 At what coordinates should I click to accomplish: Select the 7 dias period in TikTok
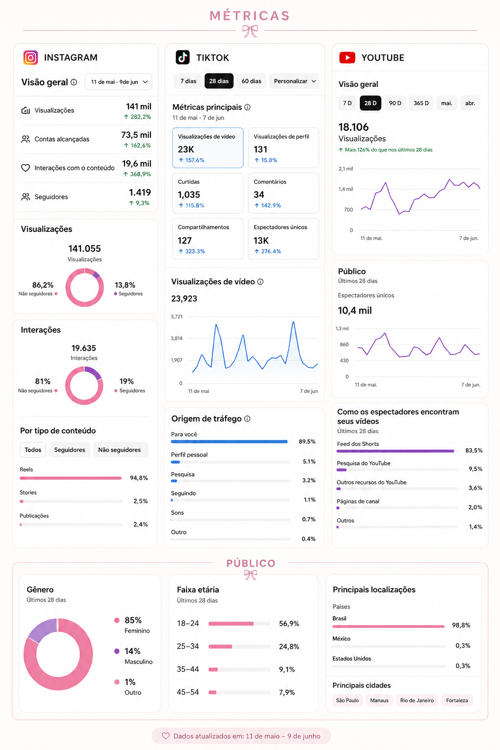[188, 81]
